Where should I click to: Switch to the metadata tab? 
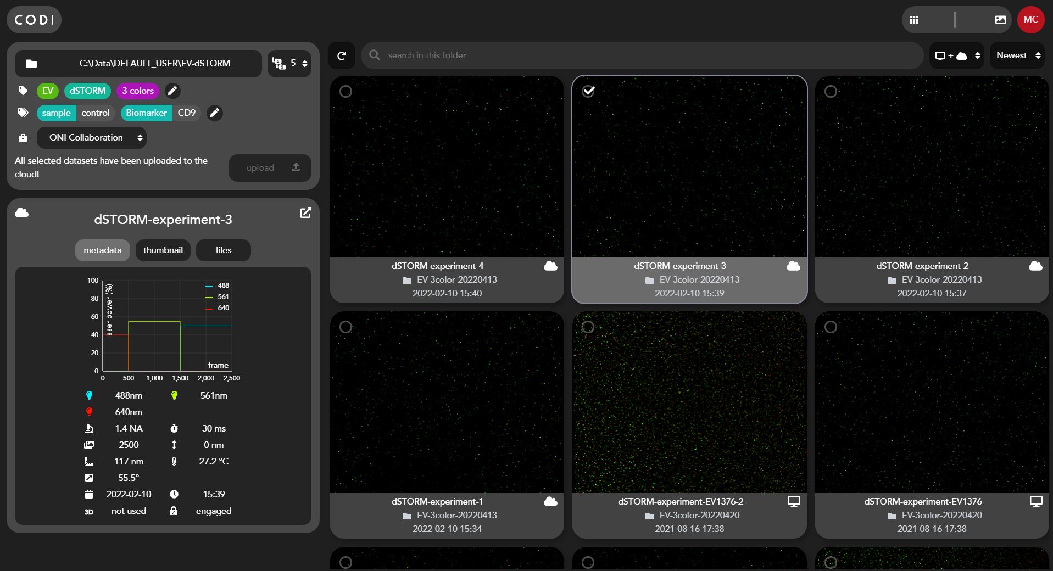[x=103, y=250]
